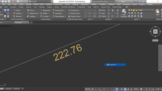Select the Mirror tool icon

tap(109, 13)
